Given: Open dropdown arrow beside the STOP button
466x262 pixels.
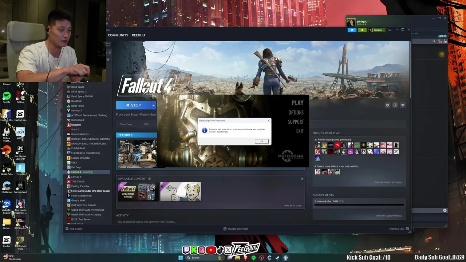Looking at the screenshot, I should click(154, 105).
